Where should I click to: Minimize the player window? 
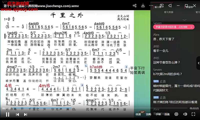[x=178, y=5]
